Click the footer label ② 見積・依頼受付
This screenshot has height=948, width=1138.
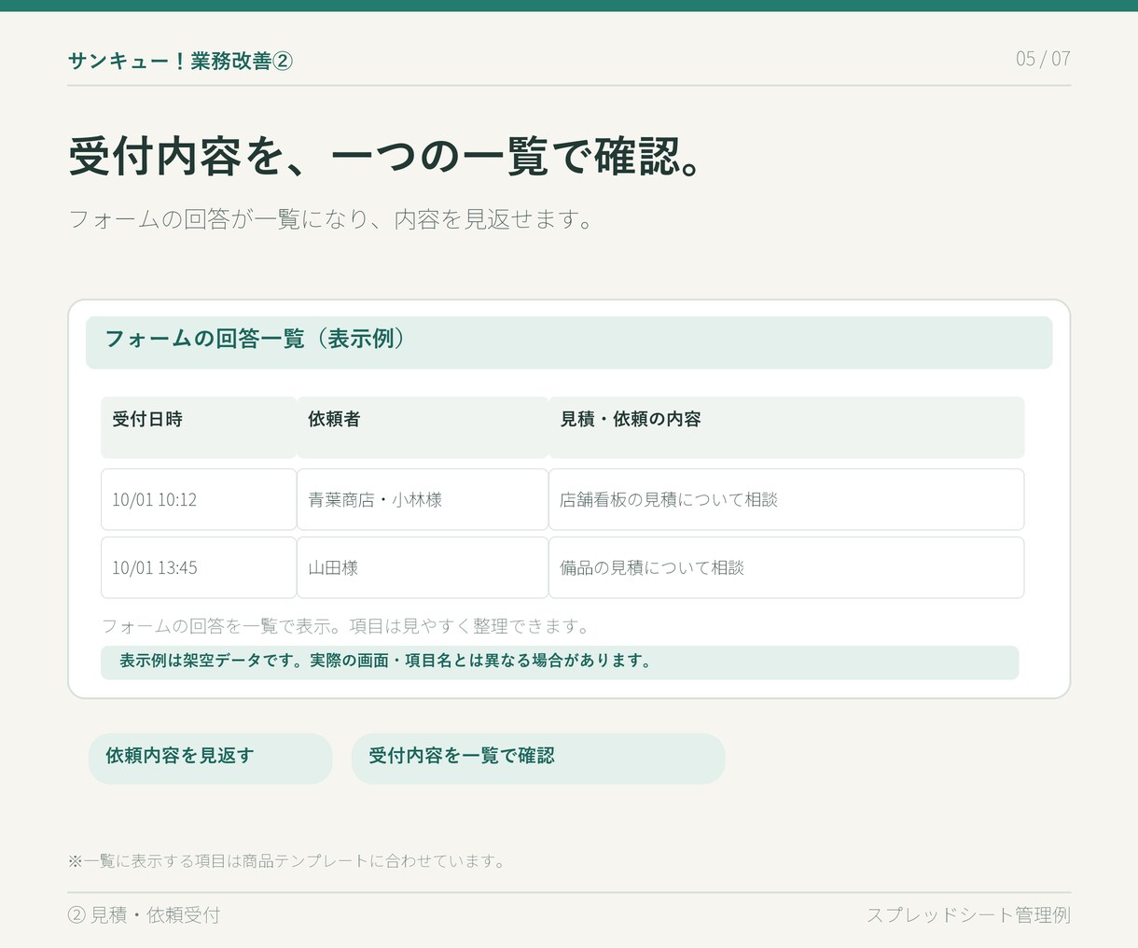point(145,914)
